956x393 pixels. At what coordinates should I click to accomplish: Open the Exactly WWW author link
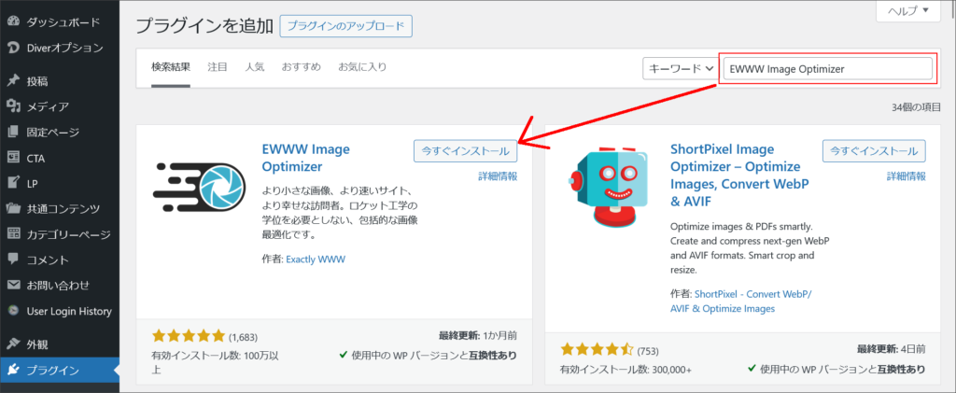click(x=316, y=260)
